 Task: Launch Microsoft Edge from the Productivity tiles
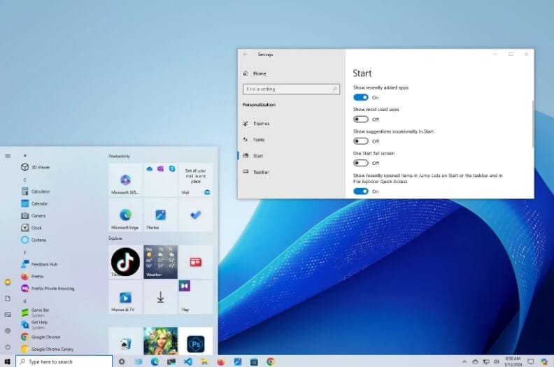[126, 215]
